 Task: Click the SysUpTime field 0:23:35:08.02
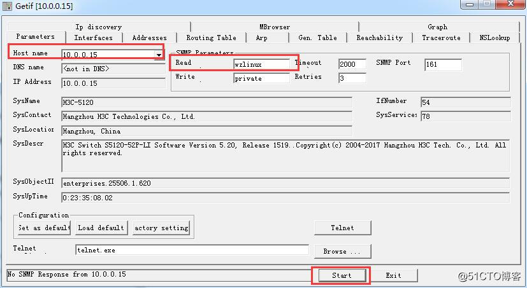pos(285,198)
